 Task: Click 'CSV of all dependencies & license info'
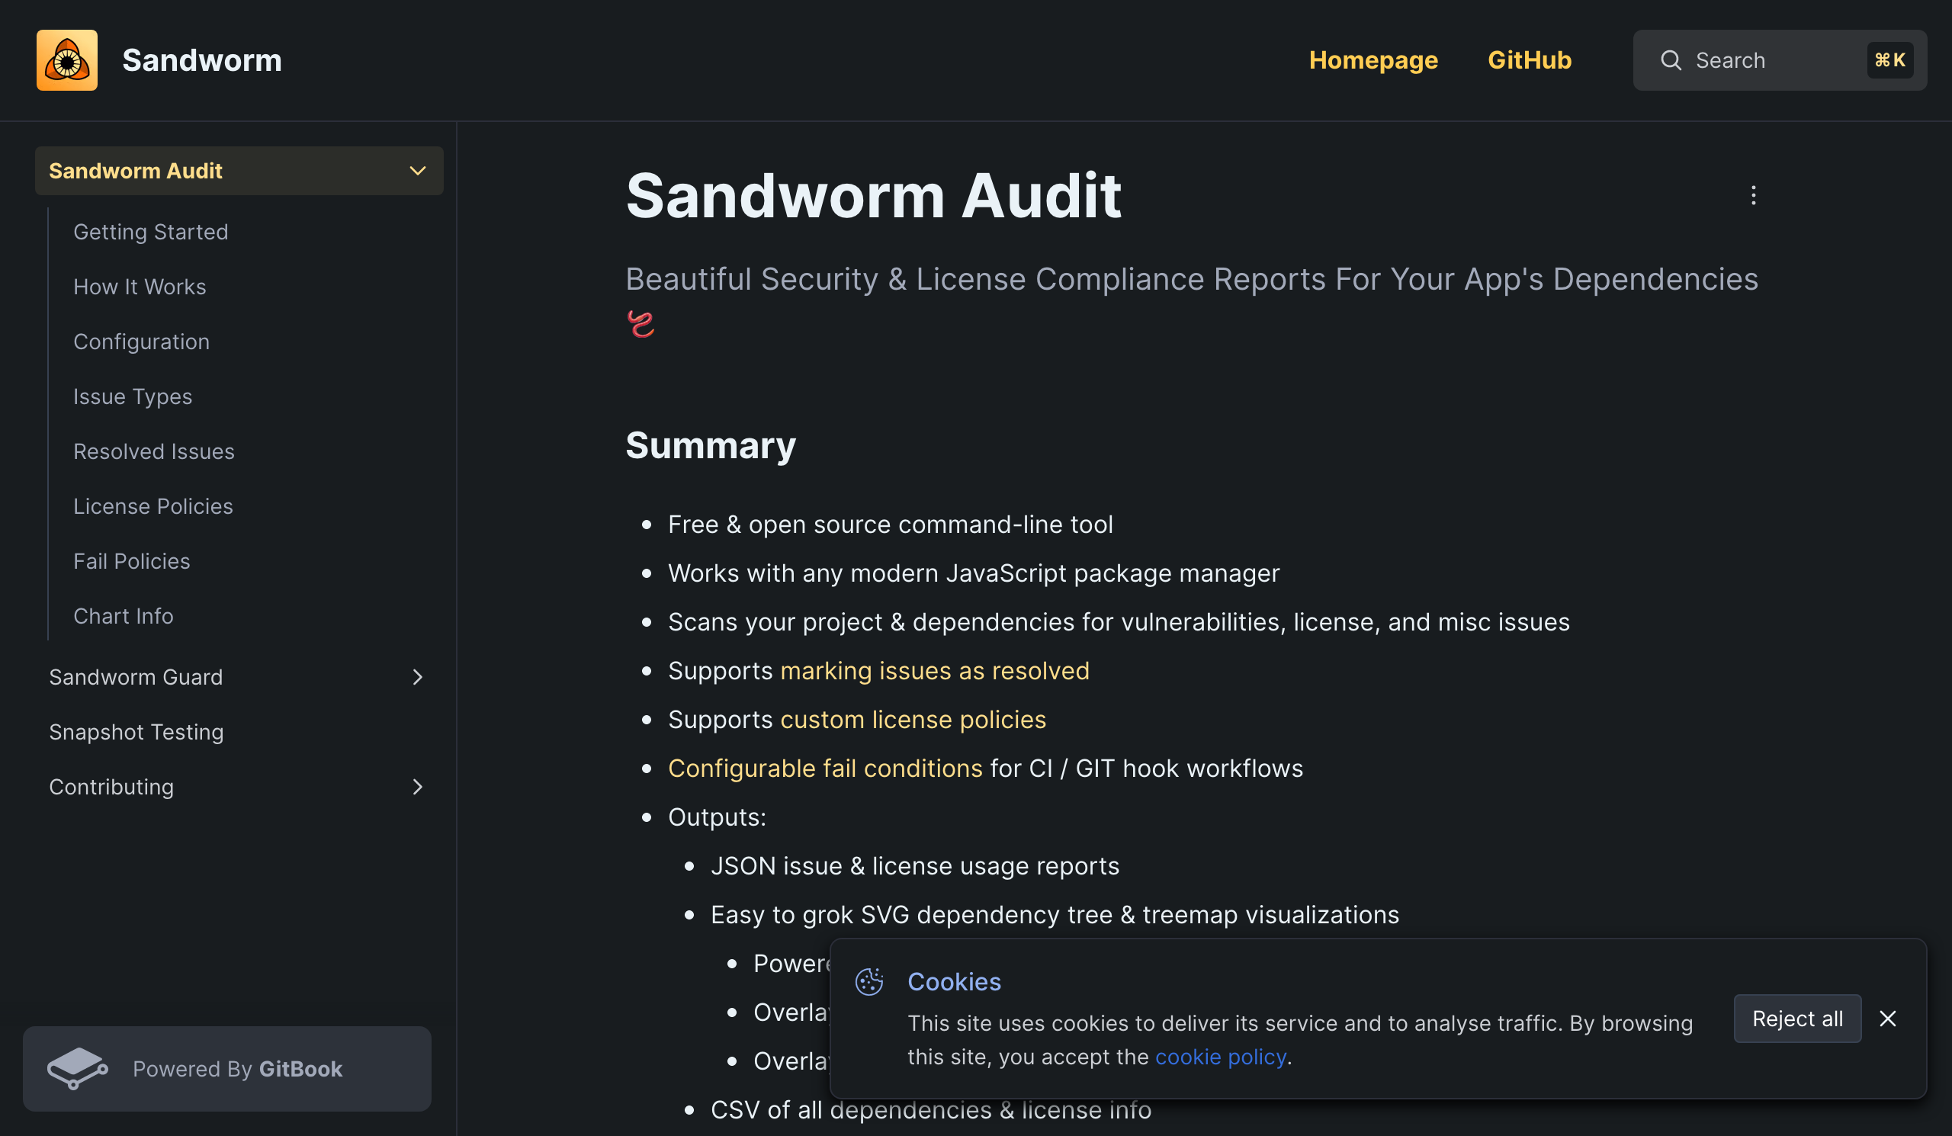[x=931, y=1110]
